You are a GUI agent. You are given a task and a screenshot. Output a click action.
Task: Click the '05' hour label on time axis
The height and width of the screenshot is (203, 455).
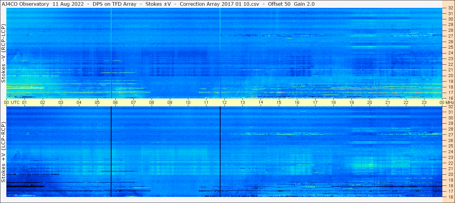click(97, 102)
